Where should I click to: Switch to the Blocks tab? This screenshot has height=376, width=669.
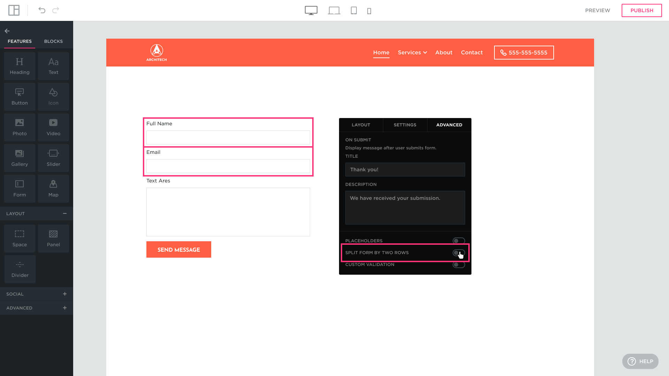pyautogui.click(x=53, y=41)
